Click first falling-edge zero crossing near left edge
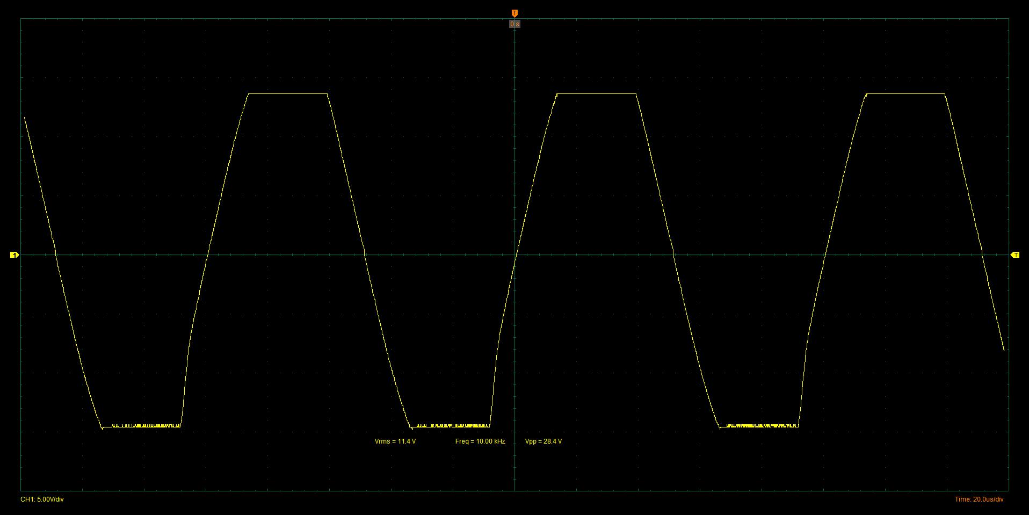This screenshot has height=515, width=1029. [56, 255]
